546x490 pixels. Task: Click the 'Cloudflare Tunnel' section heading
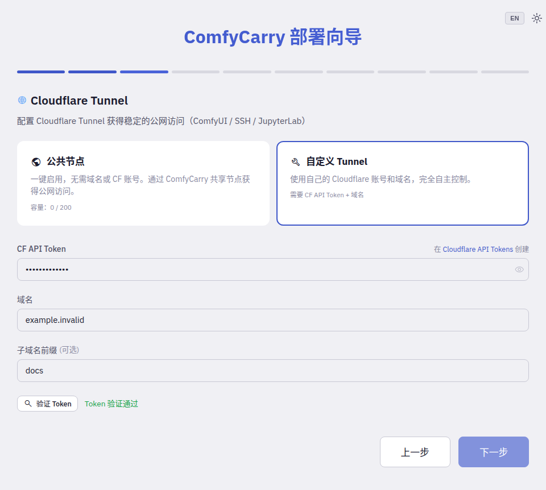pyautogui.click(x=79, y=101)
